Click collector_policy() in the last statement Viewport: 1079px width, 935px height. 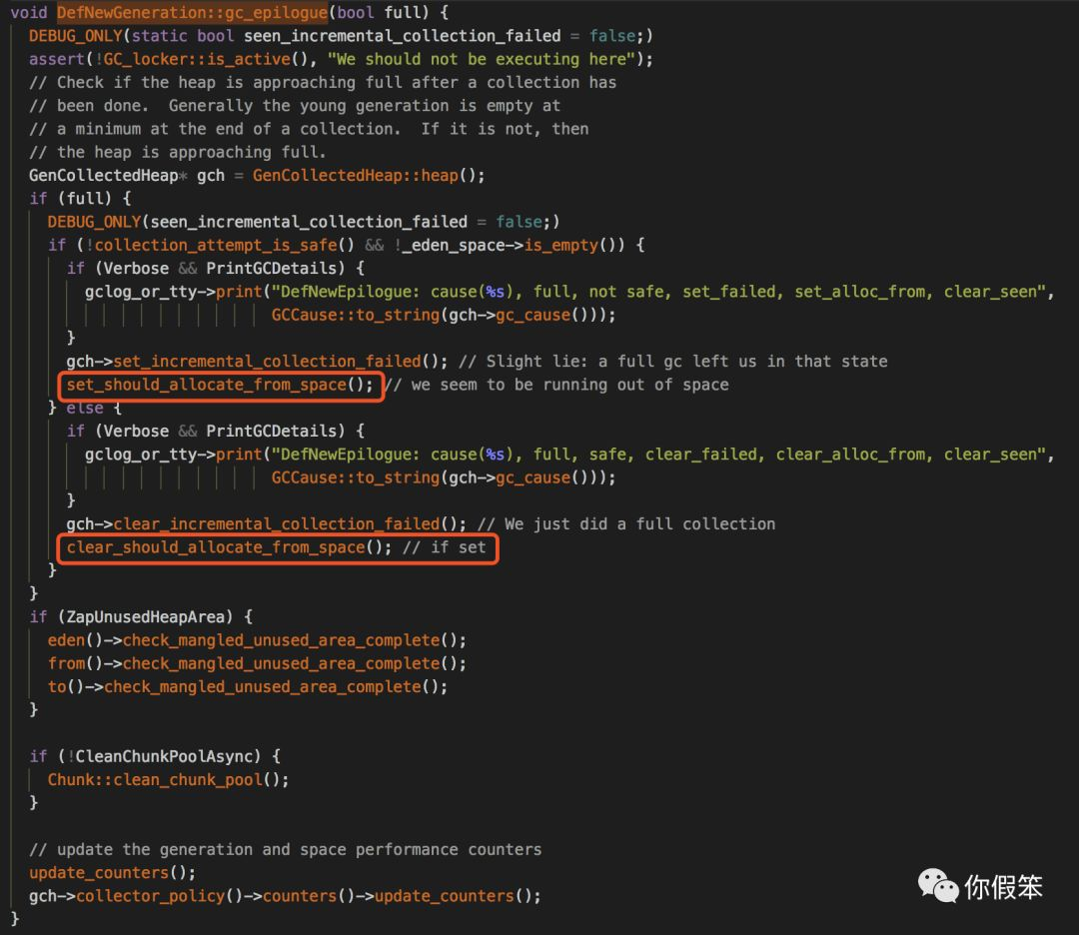[x=160, y=896]
